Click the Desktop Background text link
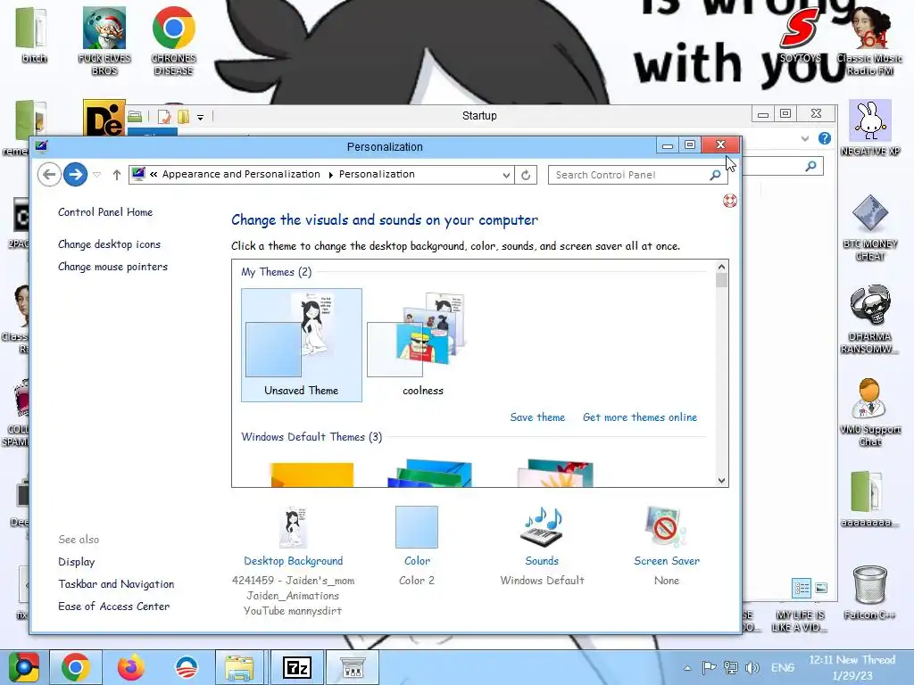The height and width of the screenshot is (685, 914). coord(293,560)
